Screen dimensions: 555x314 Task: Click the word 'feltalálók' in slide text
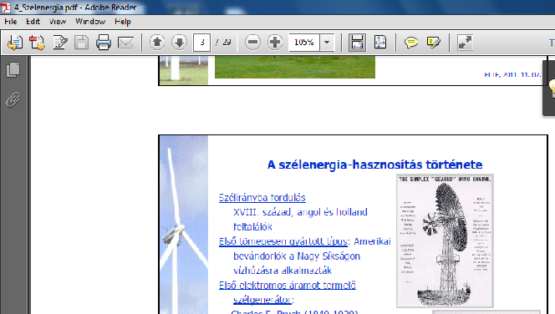click(x=252, y=226)
